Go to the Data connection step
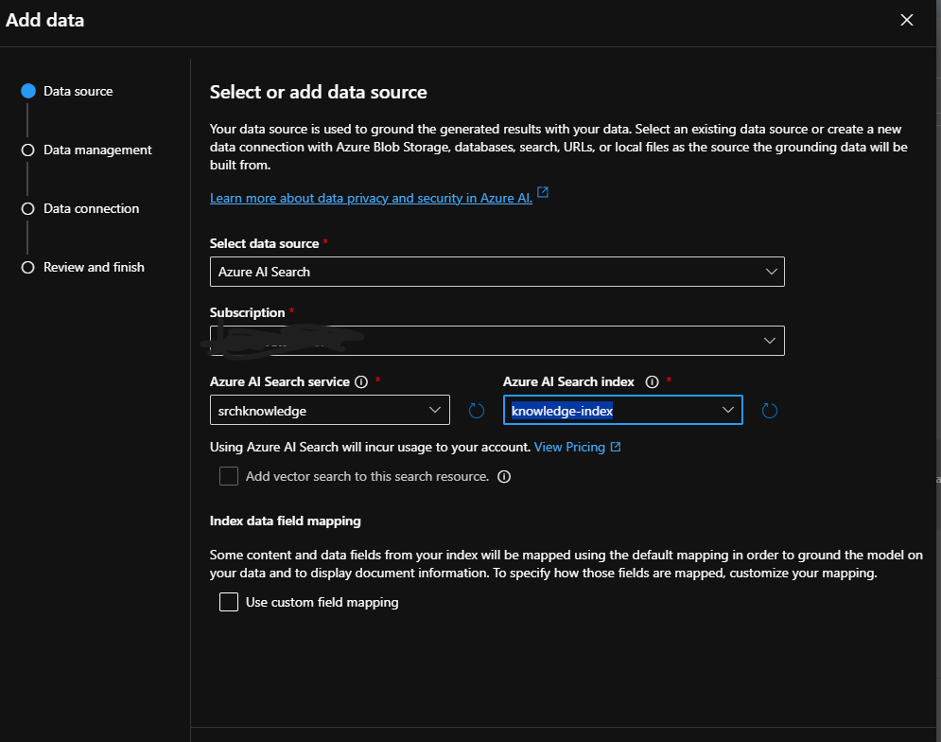941x742 pixels. pyautogui.click(x=80, y=208)
